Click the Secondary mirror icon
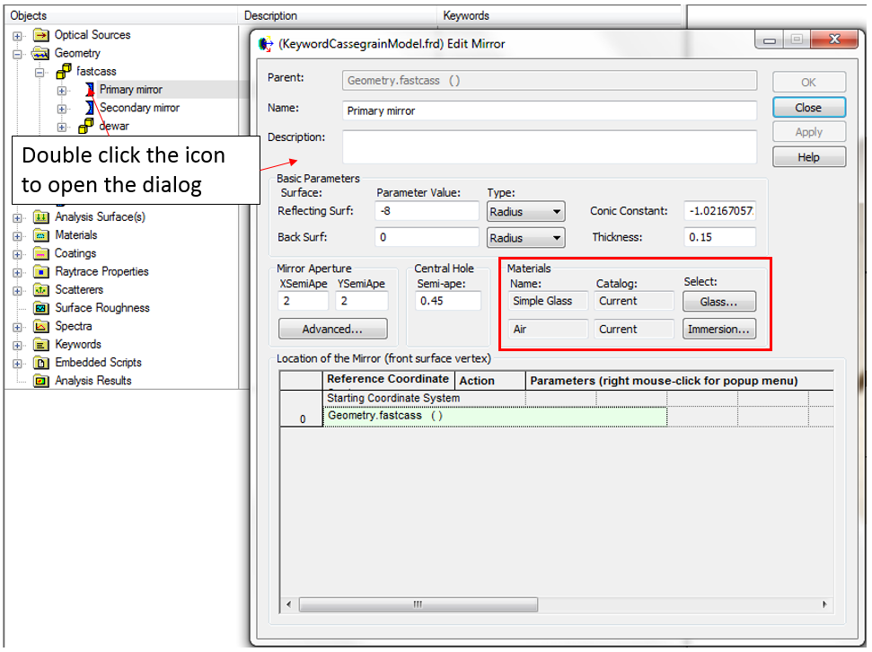The image size is (872, 652). [x=89, y=108]
